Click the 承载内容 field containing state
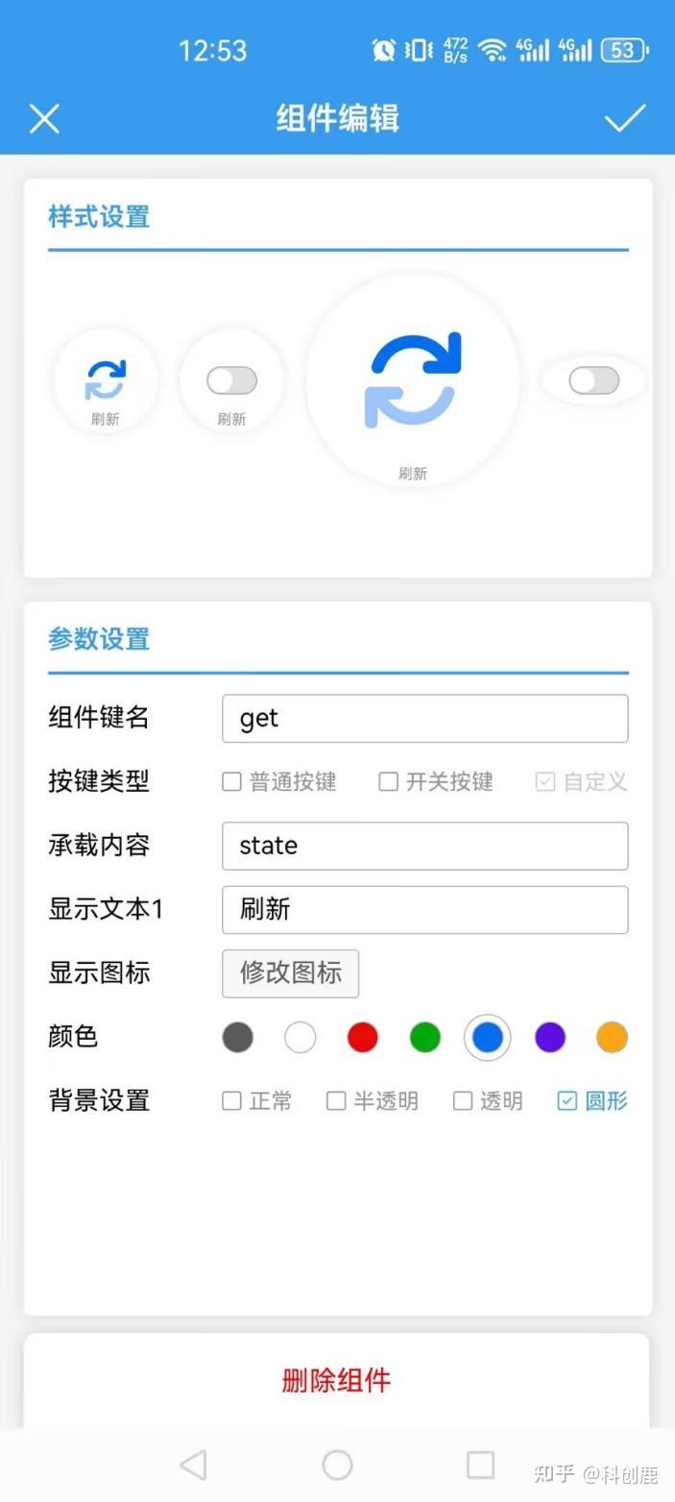 coord(424,846)
